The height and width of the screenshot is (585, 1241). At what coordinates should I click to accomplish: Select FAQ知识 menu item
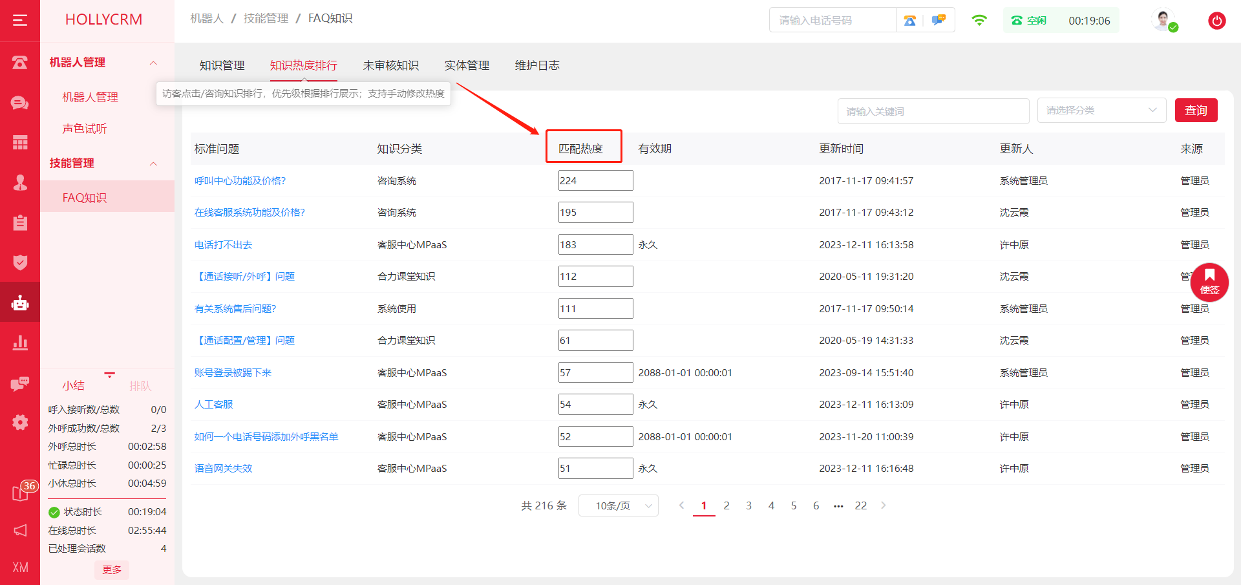107,197
